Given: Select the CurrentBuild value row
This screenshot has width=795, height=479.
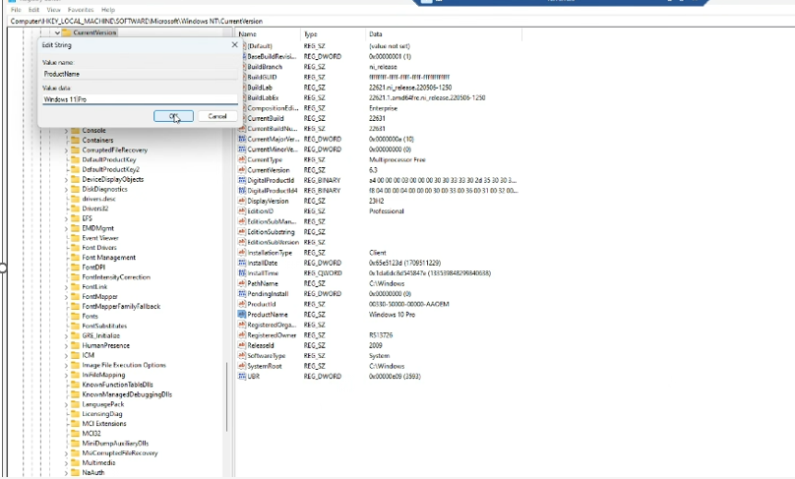Looking at the screenshot, I should [379, 118].
